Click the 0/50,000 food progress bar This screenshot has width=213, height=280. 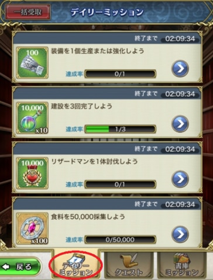pos(120,240)
